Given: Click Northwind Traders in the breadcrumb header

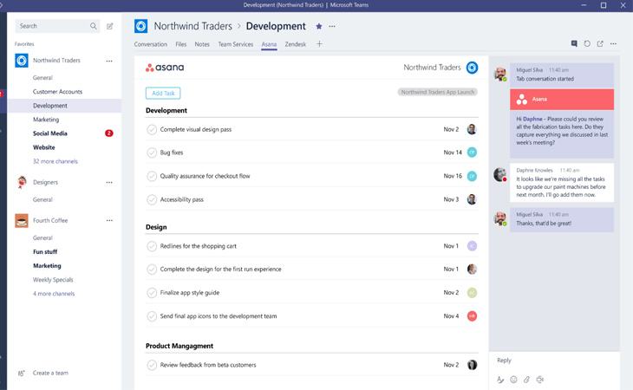Looking at the screenshot, I should (x=193, y=26).
